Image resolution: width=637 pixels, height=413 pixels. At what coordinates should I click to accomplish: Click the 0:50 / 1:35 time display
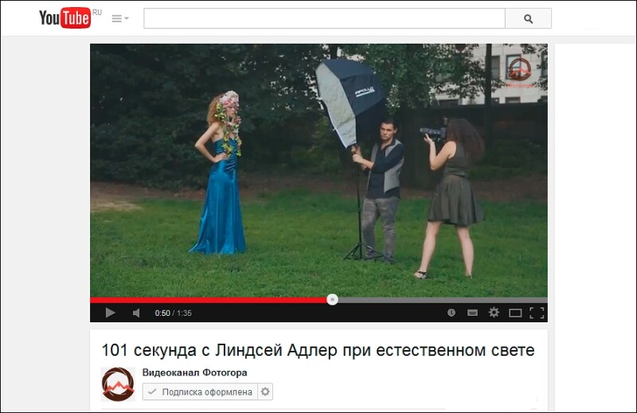173,313
